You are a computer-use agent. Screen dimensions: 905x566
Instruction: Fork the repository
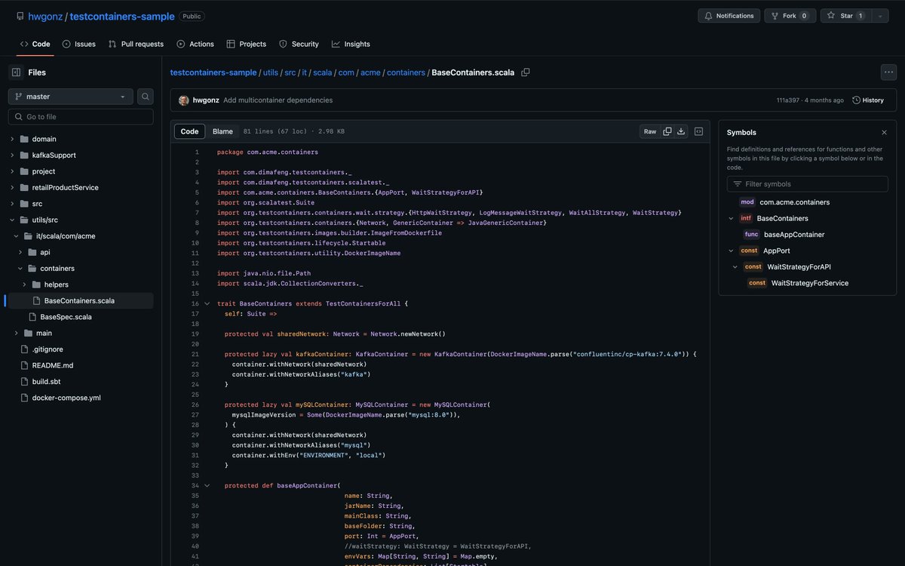(790, 16)
